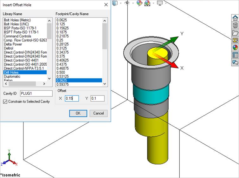Open the SOLIDWORKS Resources home tab
This screenshot has height=178, width=239.
coord(235,18)
